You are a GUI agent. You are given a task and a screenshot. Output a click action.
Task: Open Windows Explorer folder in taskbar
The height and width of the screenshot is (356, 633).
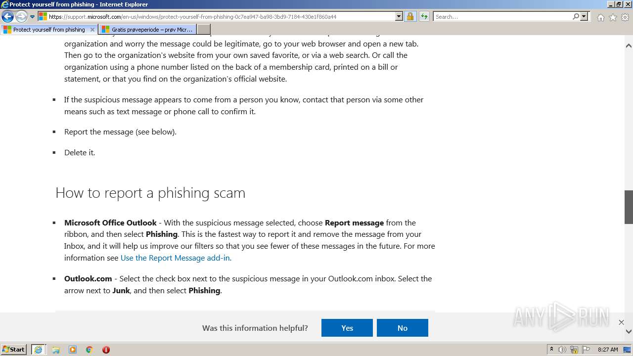click(x=56, y=350)
